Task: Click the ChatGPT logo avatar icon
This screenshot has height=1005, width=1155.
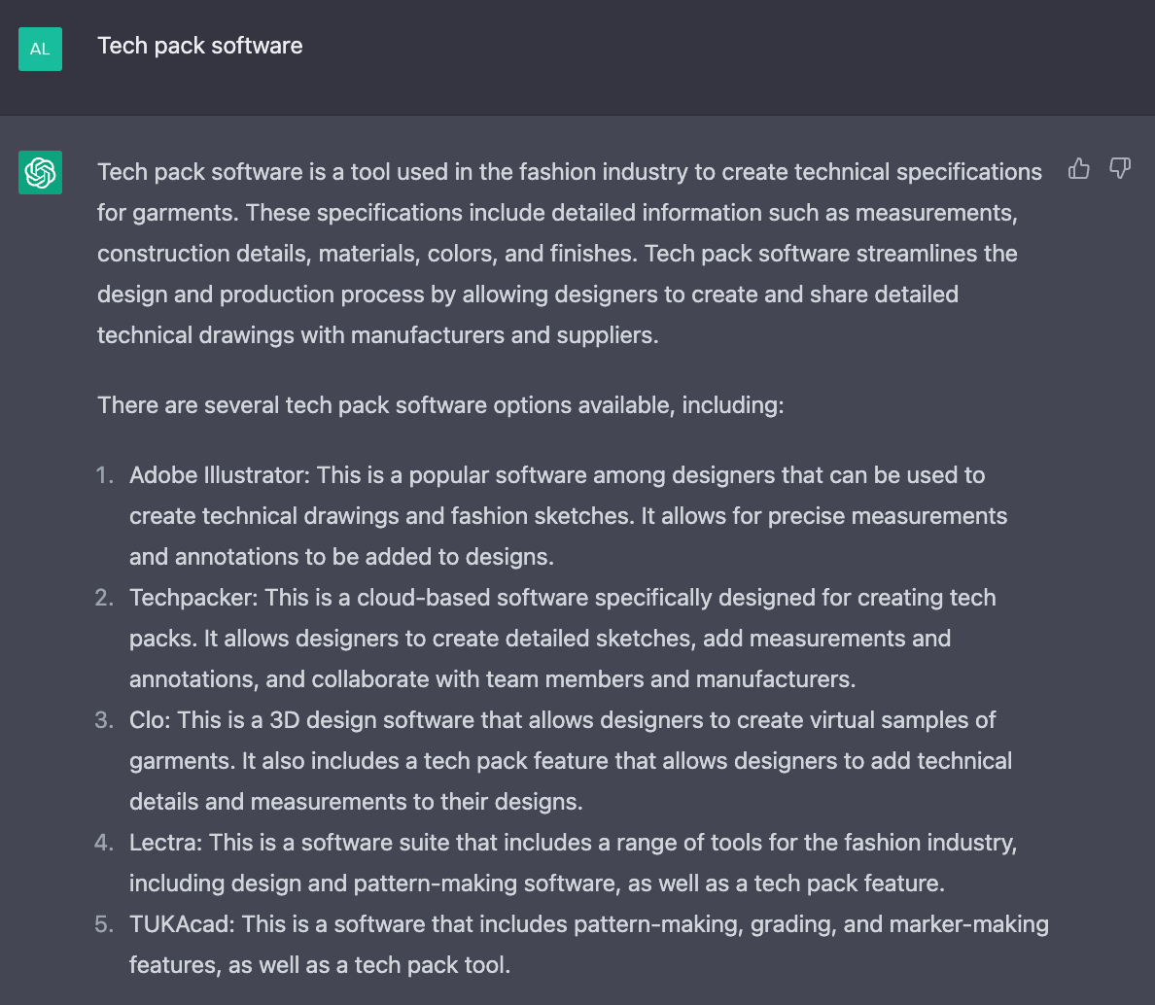Action: click(x=40, y=172)
